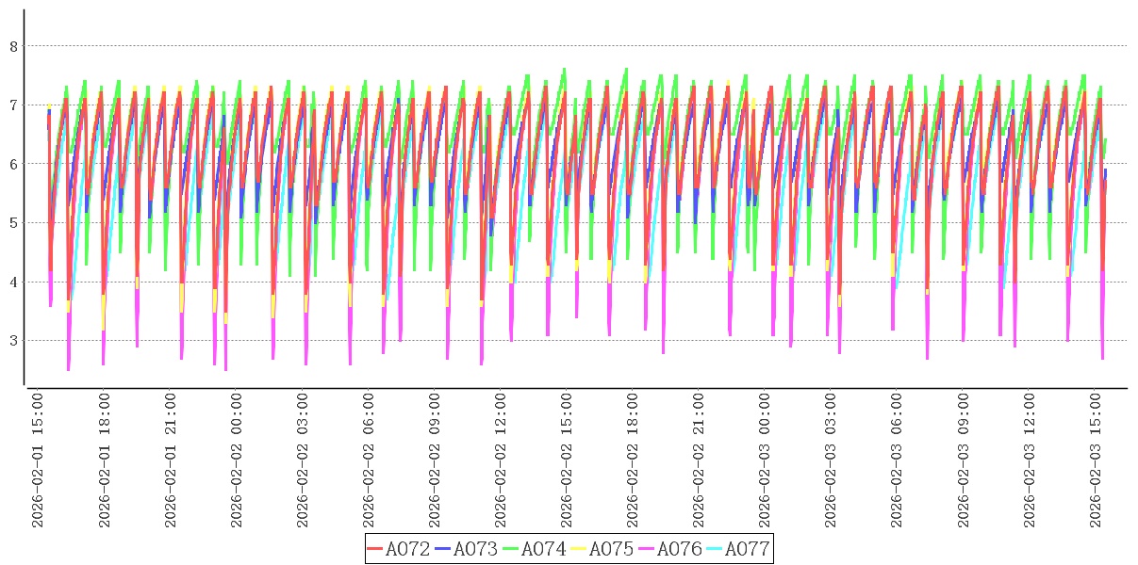Click the y-axis value 7 label
The width and height of the screenshot is (1138, 565).
pyautogui.click(x=13, y=105)
